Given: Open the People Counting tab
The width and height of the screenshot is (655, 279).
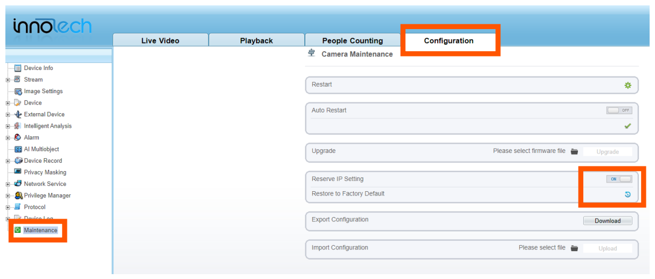Looking at the screenshot, I should [x=353, y=40].
